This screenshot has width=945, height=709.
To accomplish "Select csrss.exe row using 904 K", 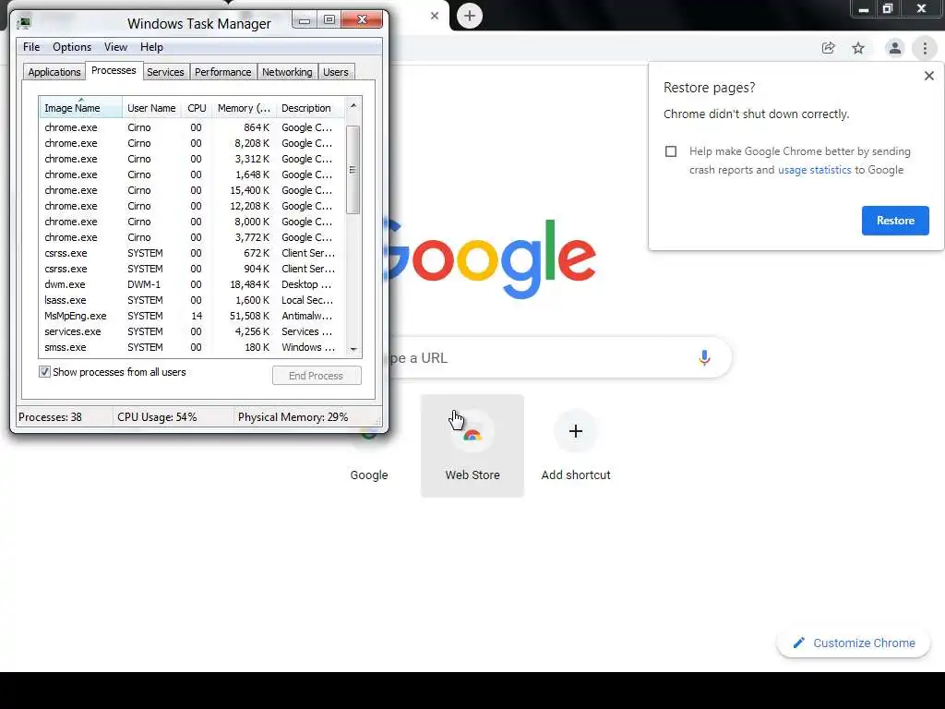I will 191,269.
